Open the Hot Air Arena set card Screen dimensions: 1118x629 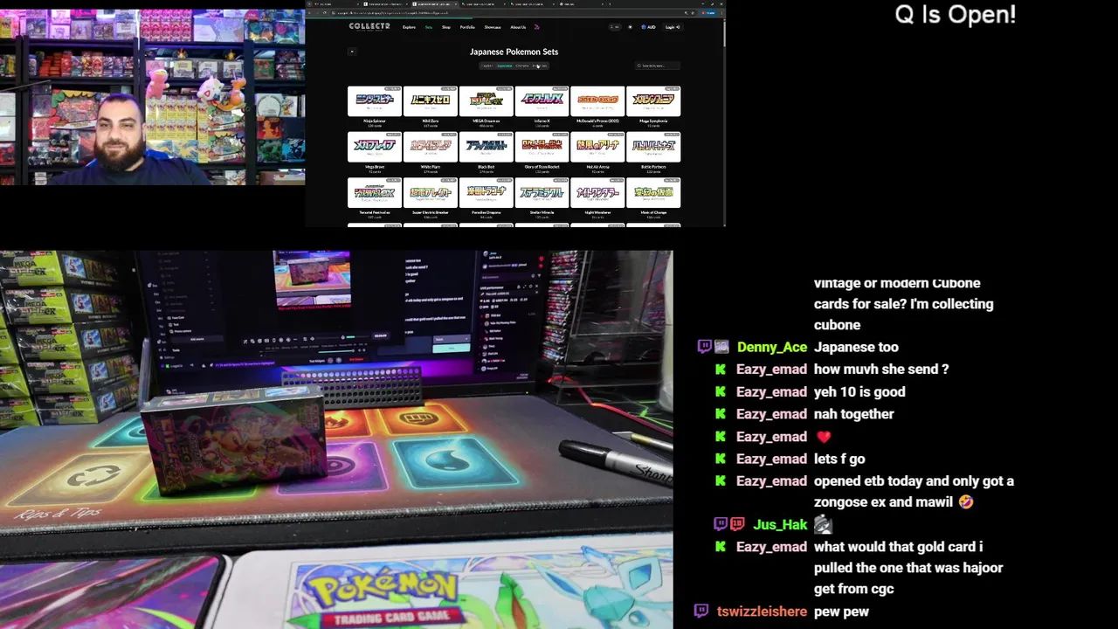coord(598,153)
